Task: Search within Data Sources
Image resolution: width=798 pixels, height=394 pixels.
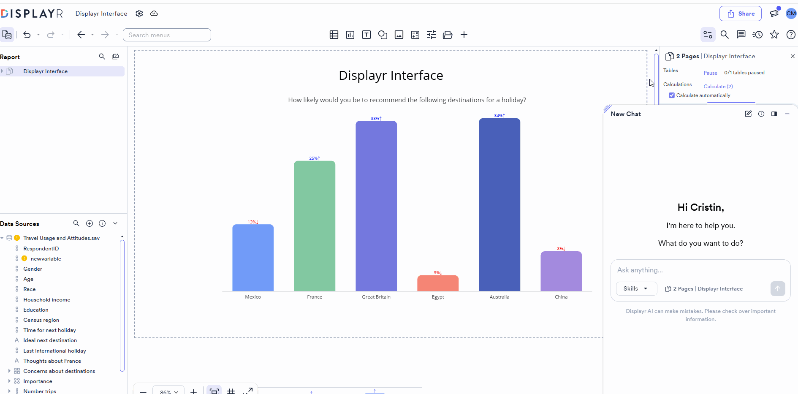Action: (76, 223)
